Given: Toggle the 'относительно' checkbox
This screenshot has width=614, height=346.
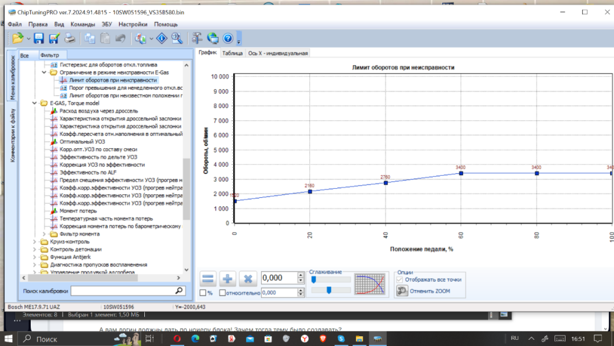Looking at the screenshot, I should pos(222,293).
